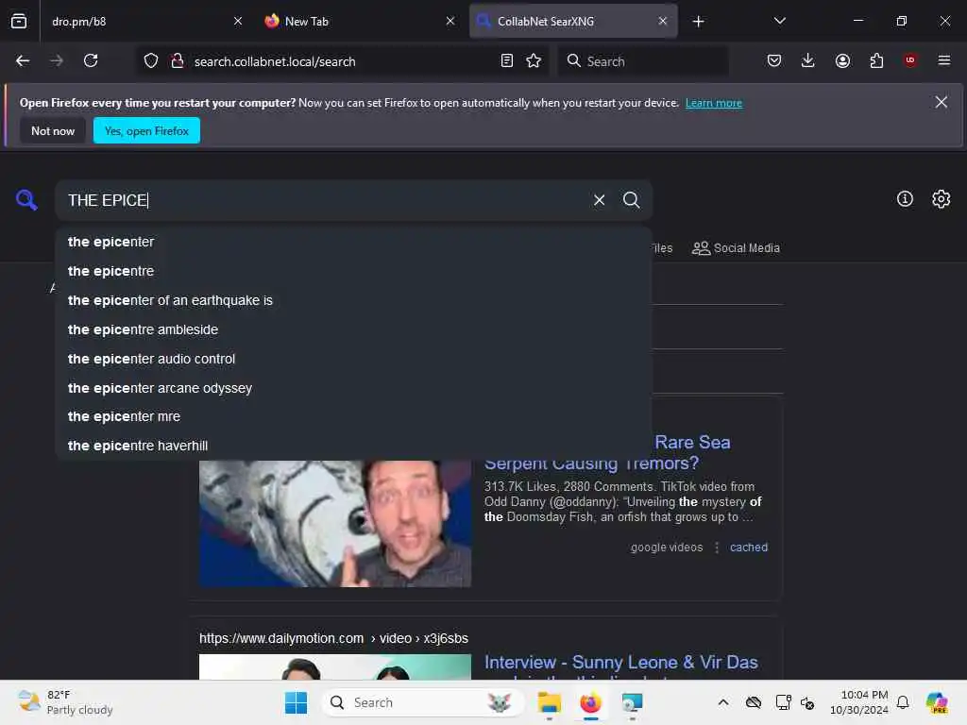Open SearXNG preferences gear
The image size is (967, 725).
942,198
